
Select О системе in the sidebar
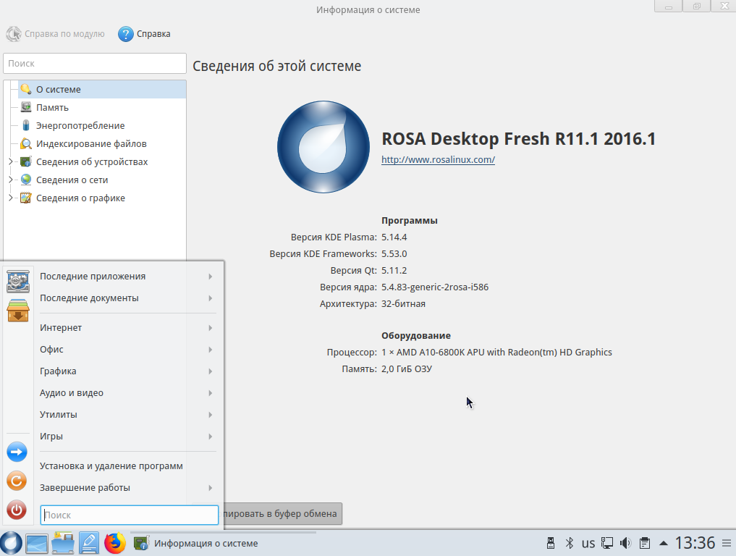[102, 89]
